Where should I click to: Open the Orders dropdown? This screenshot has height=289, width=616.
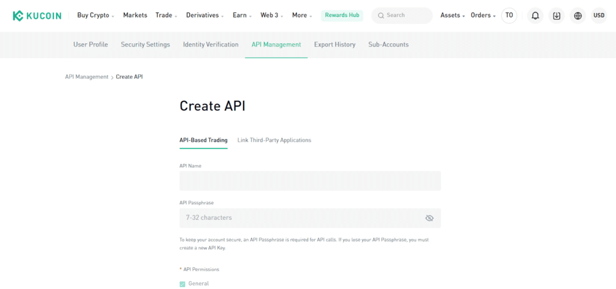point(483,15)
